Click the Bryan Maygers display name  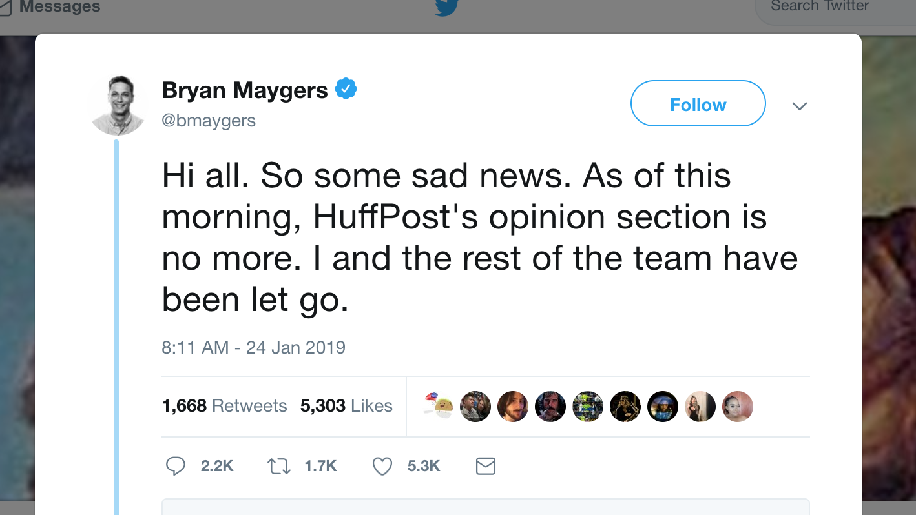tap(245, 90)
